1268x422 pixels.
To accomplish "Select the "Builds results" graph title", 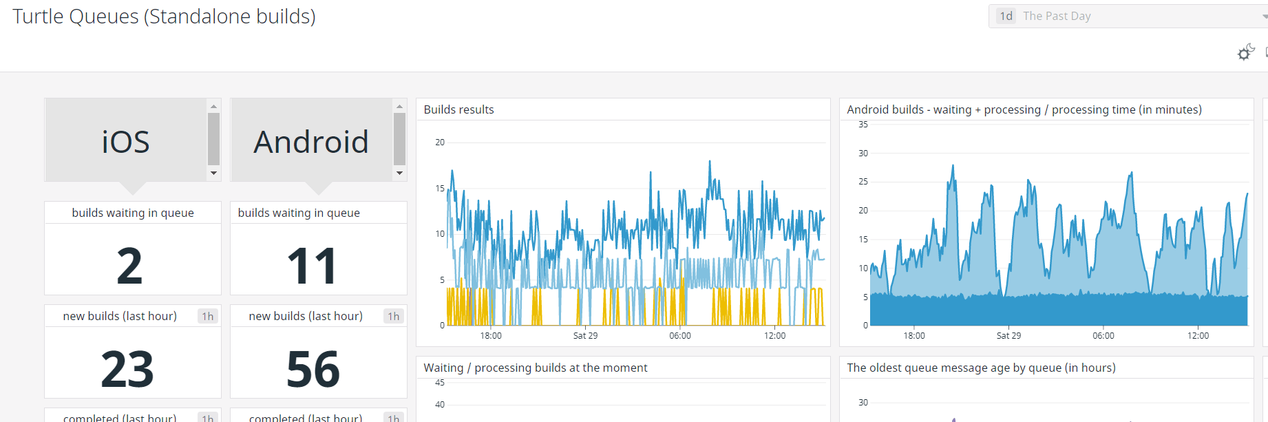I will pos(458,109).
